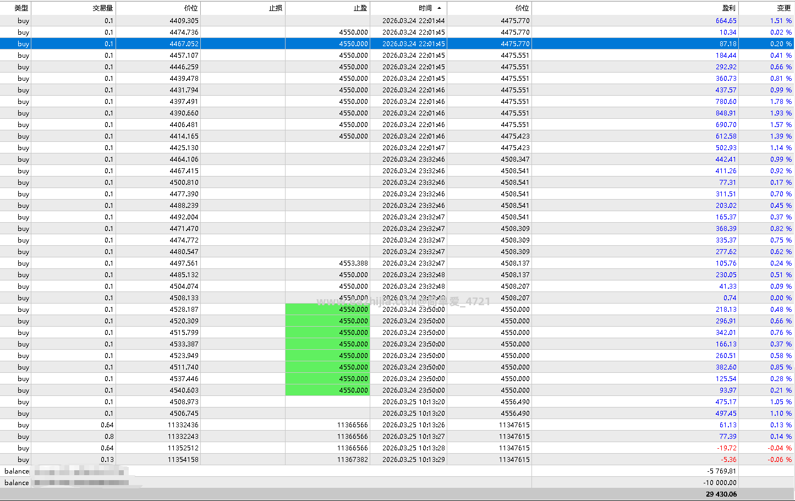Viewport: 795px width, 501px height.
Task: Sort by the 类型 column header
Action: click(15, 8)
